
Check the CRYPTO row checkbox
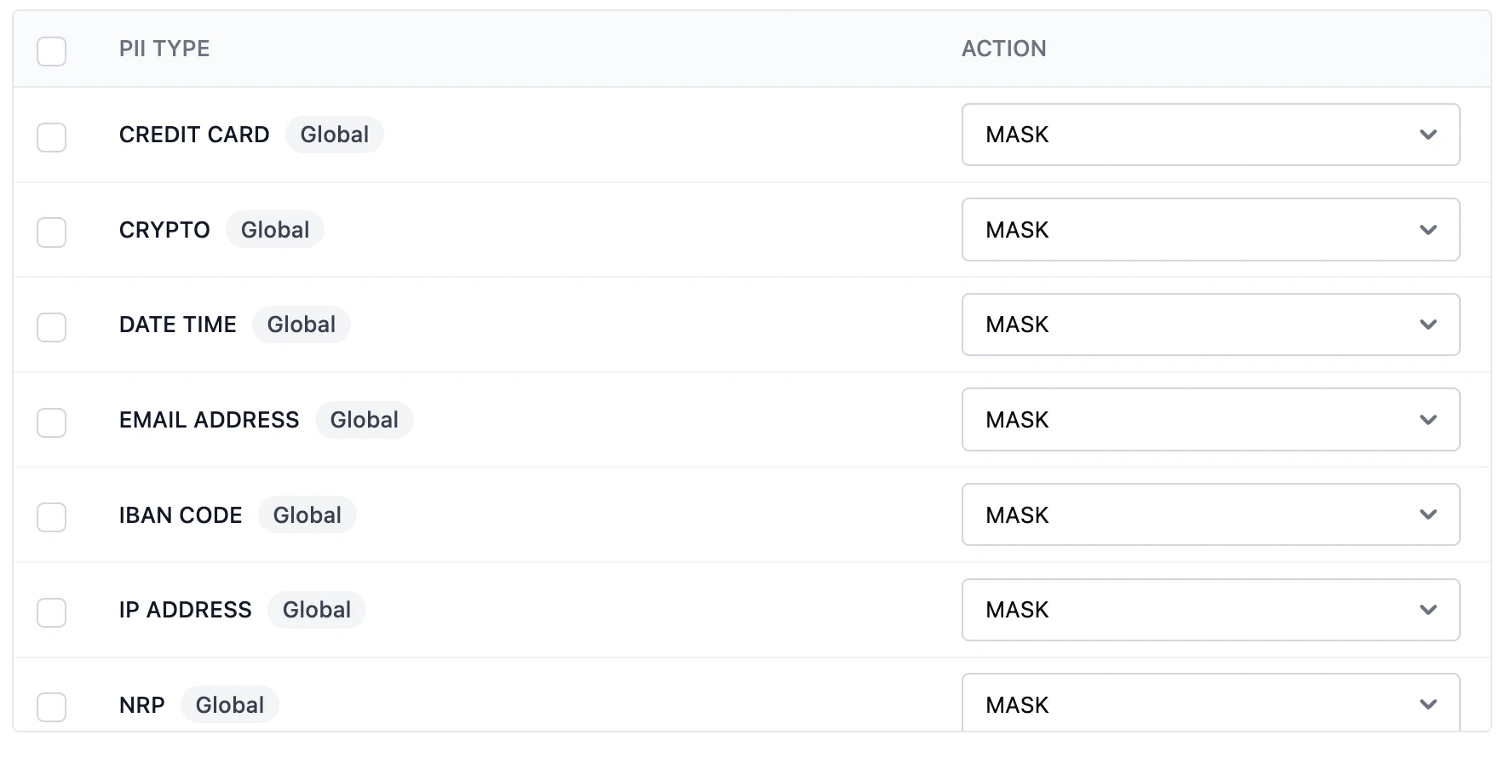pyautogui.click(x=51, y=232)
